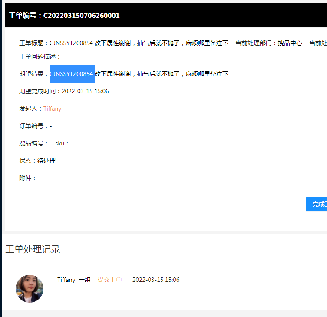Click the orange 提交工单 action label

(x=109, y=280)
